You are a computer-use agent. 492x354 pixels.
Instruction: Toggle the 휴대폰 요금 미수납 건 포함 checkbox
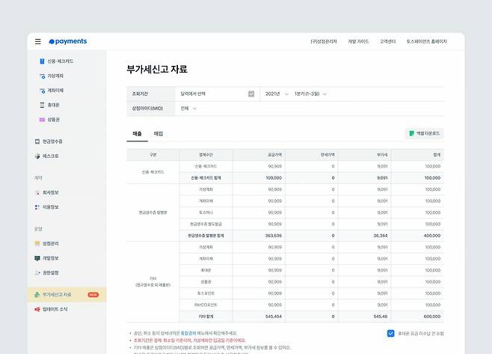point(390,333)
